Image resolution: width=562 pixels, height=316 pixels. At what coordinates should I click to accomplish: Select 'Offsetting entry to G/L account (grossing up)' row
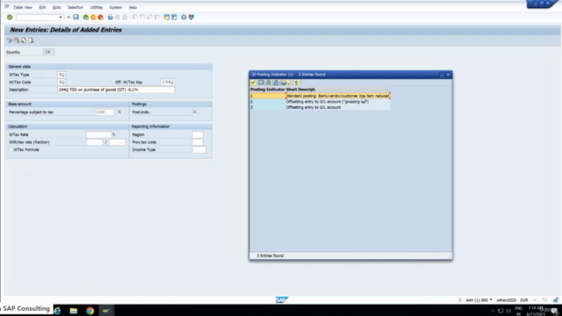pyautogui.click(x=320, y=102)
